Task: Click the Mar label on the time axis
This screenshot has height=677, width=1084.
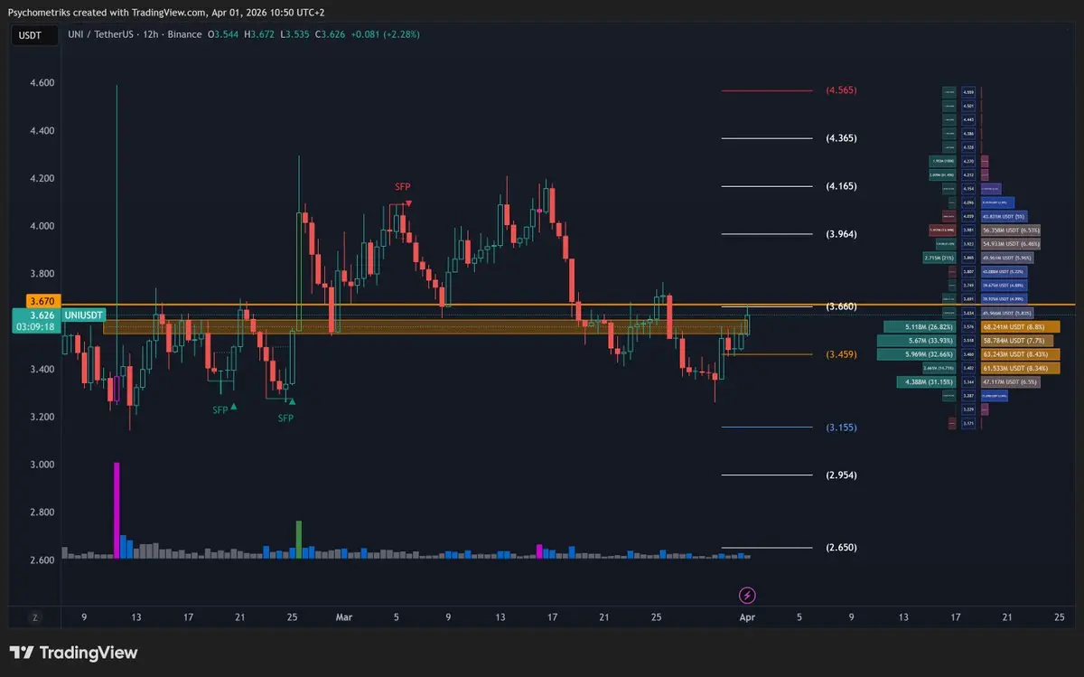Action: tap(343, 617)
